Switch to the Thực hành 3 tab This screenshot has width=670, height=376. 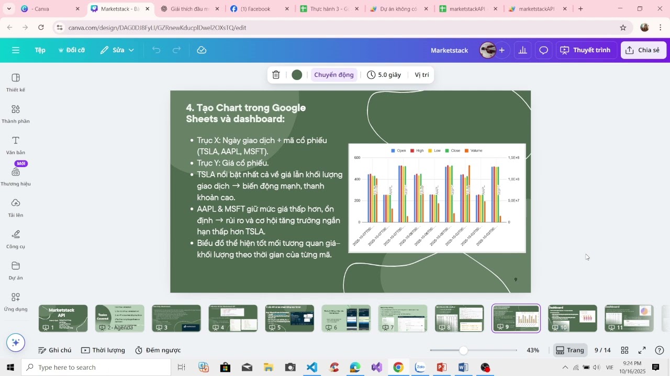pos(329,9)
